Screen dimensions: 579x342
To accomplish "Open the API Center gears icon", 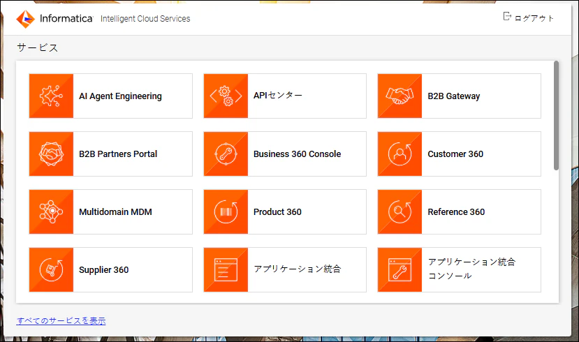I will tap(226, 96).
